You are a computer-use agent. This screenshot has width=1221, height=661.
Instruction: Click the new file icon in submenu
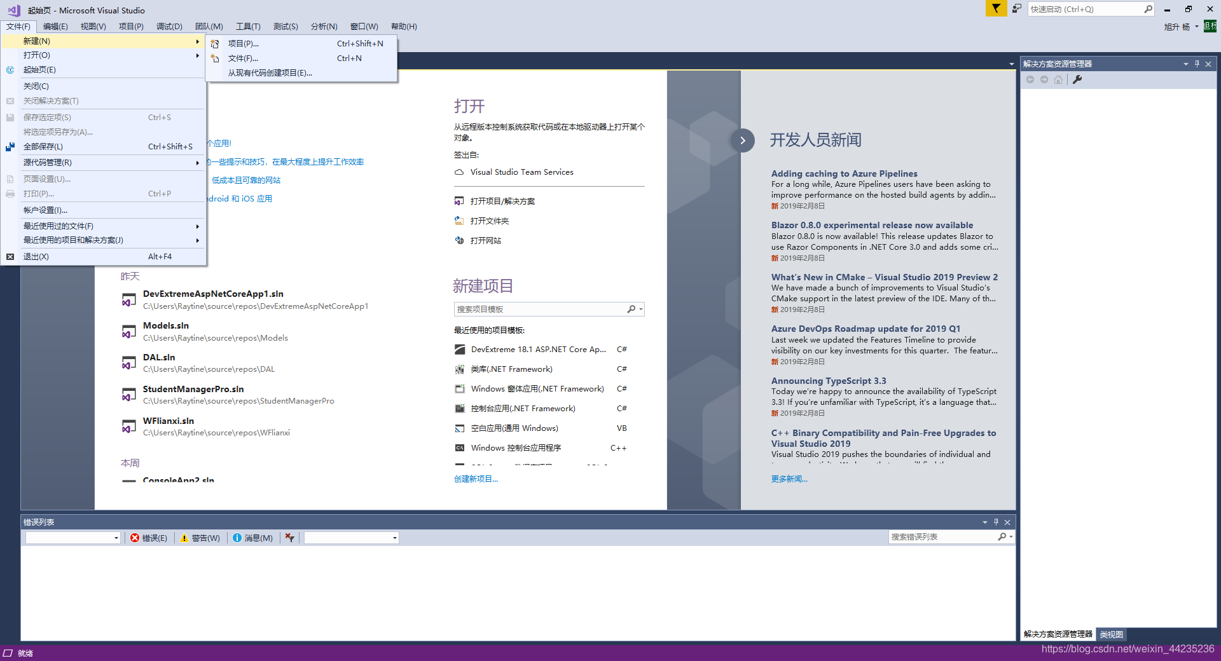click(x=215, y=58)
